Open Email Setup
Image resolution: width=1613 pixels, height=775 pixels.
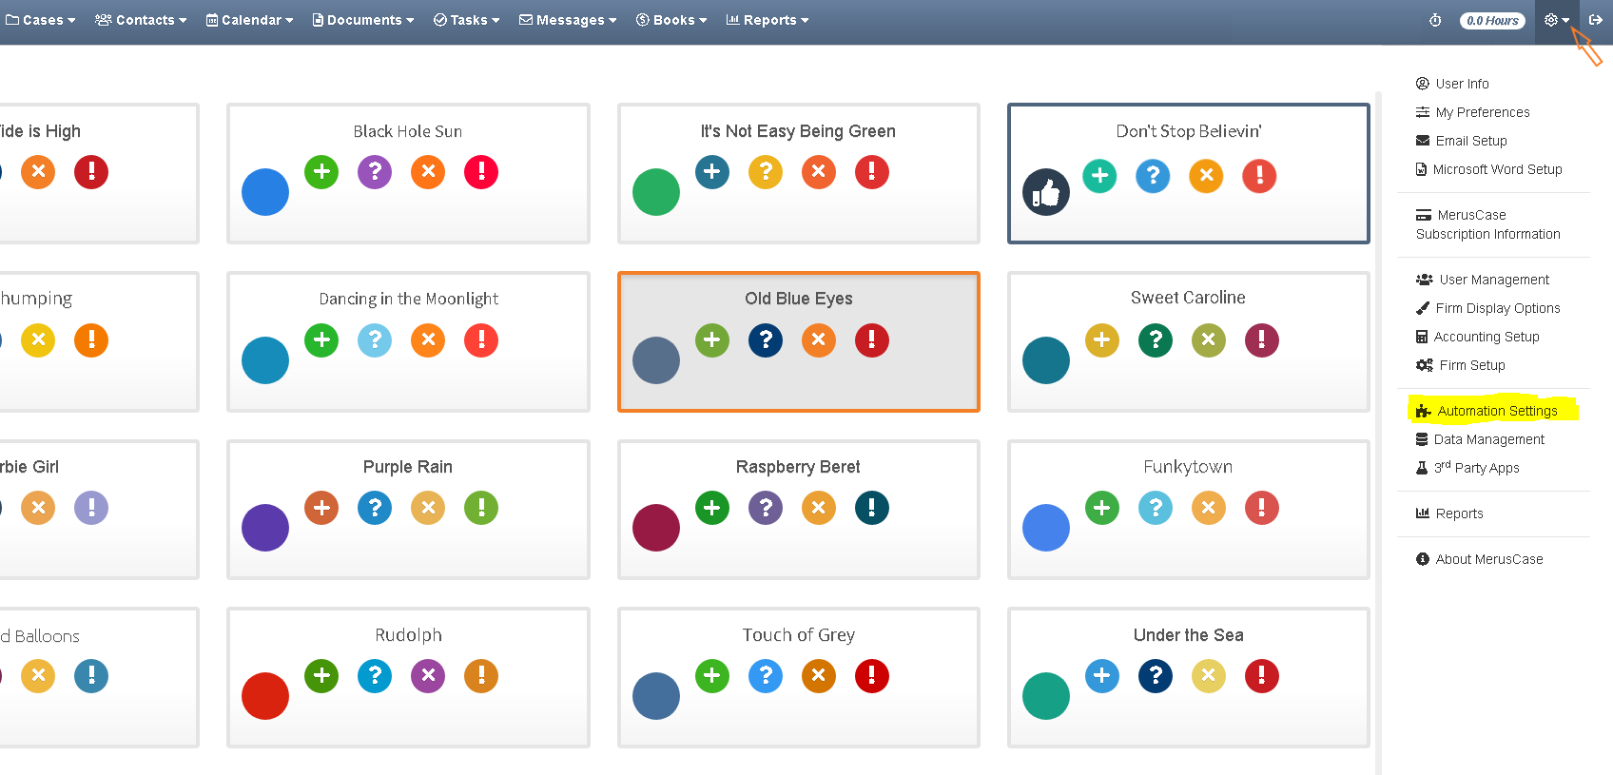pyautogui.click(x=1461, y=141)
